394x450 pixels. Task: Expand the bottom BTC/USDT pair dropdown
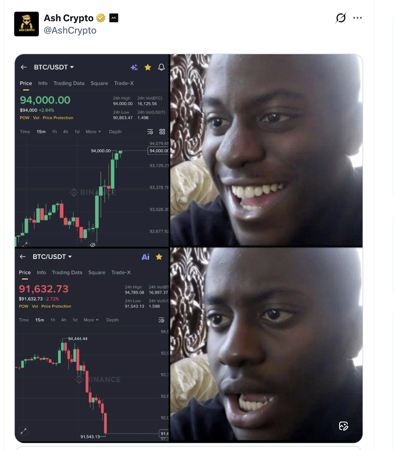(x=52, y=257)
